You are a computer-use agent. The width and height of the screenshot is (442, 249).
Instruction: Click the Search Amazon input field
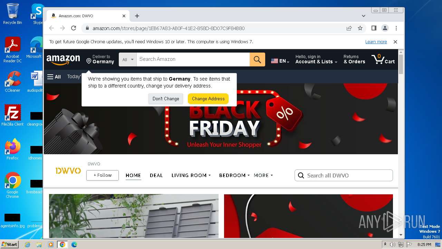click(x=193, y=59)
